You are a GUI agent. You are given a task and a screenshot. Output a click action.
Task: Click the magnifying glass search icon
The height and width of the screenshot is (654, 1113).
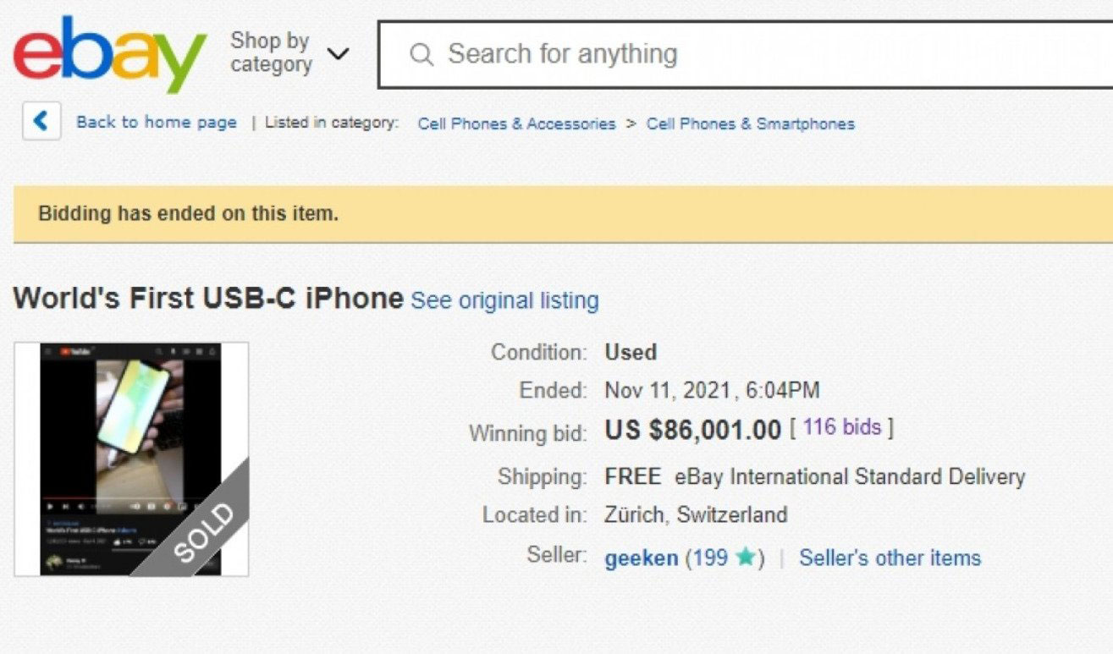pyautogui.click(x=421, y=55)
